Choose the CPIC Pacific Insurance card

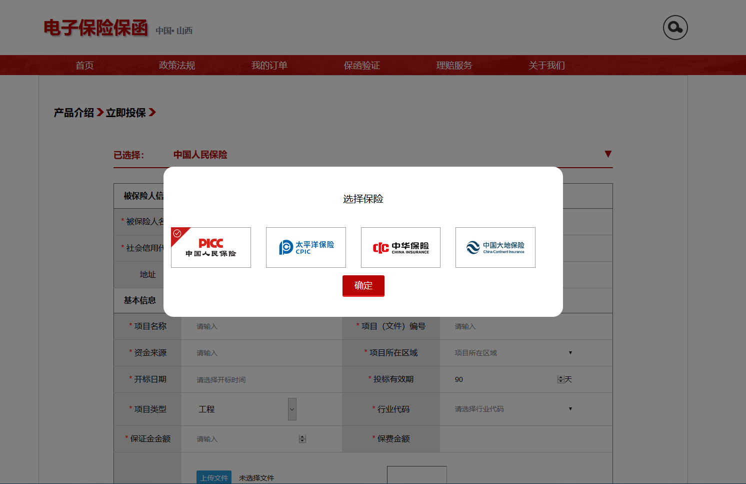[x=306, y=247]
